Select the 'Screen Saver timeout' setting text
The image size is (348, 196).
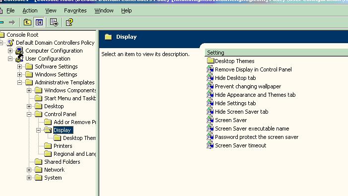click(241, 145)
